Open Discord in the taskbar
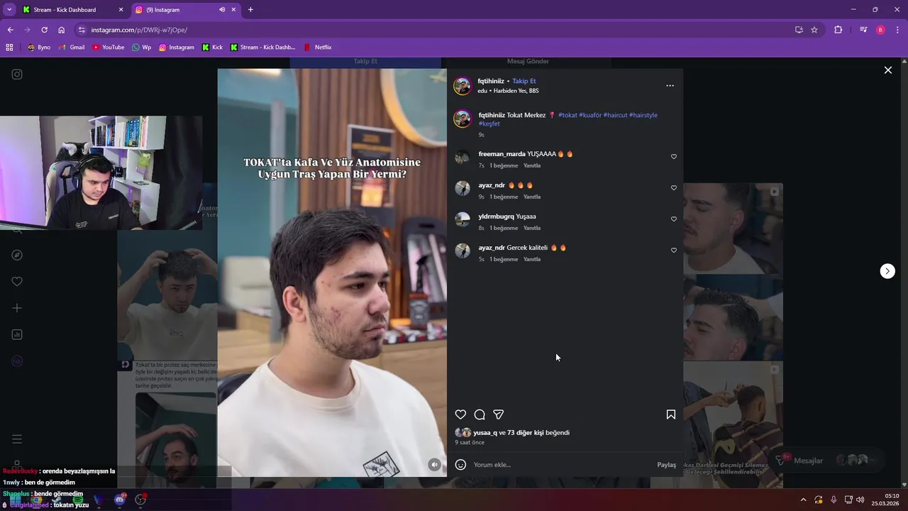This screenshot has width=908, height=511. [120, 500]
